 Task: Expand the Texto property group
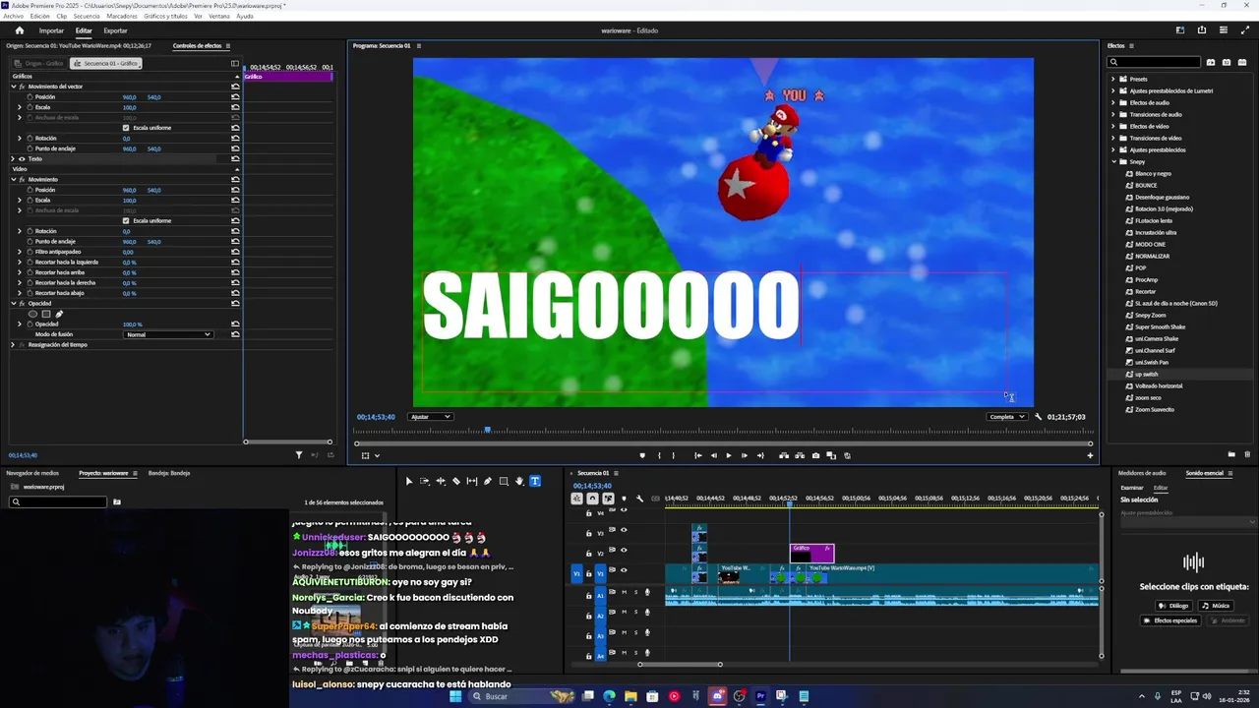(13, 158)
